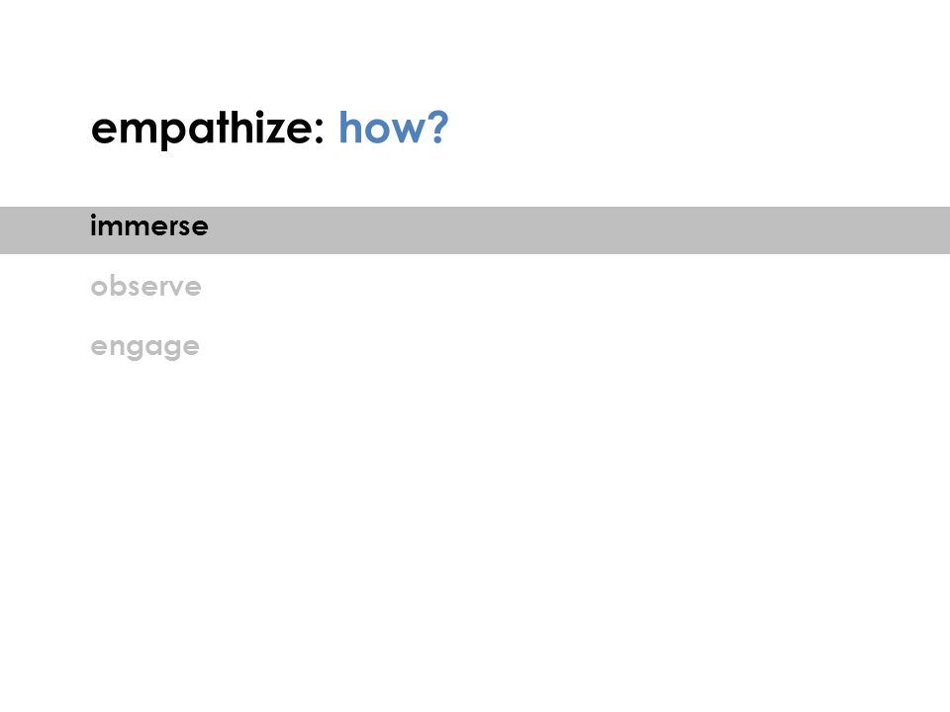
Task: Click the final "e" in "engage"
Action: (190, 347)
